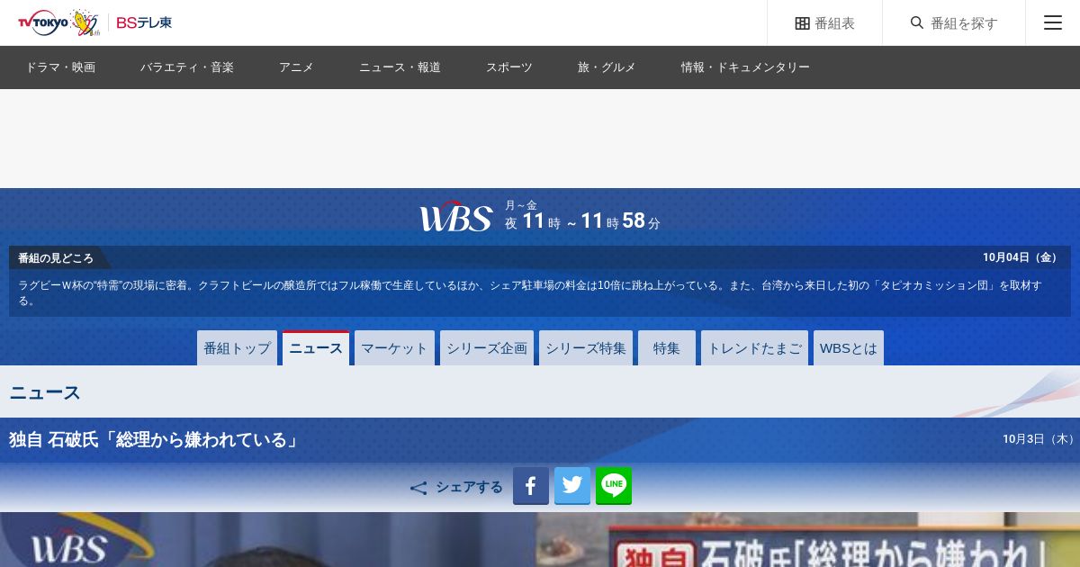Click the 10月3日（木） article date

pos(1041,439)
